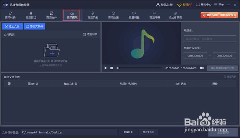The width and height of the screenshot is (240, 138).
Task: Click the 添加文件 add file button
Action: [12, 26]
